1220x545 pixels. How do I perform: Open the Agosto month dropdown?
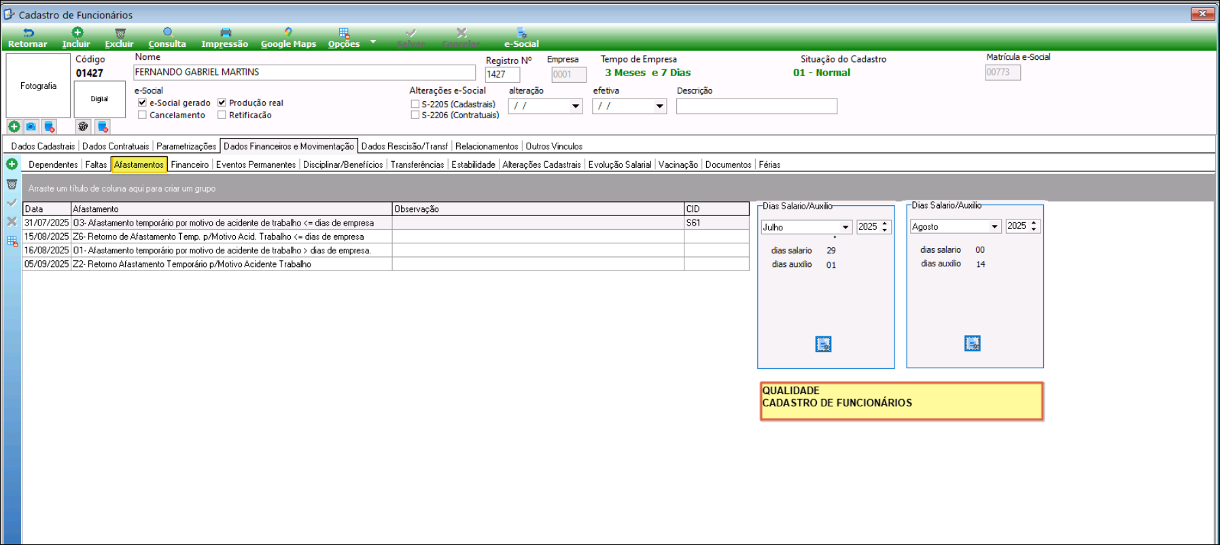coord(995,226)
